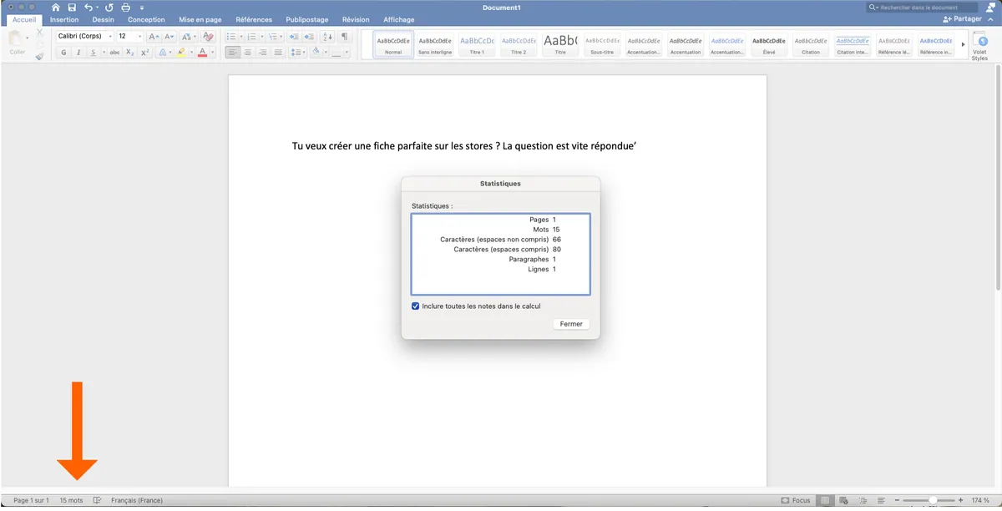Apply superscript formatting
Screen dimensions: 1002x511
144,53
